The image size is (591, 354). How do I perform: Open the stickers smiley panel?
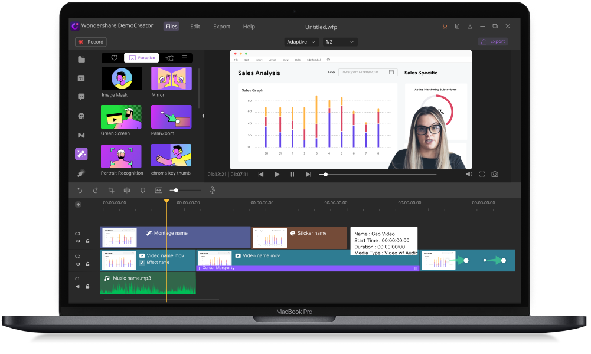pyautogui.click(x=81, y=116)
